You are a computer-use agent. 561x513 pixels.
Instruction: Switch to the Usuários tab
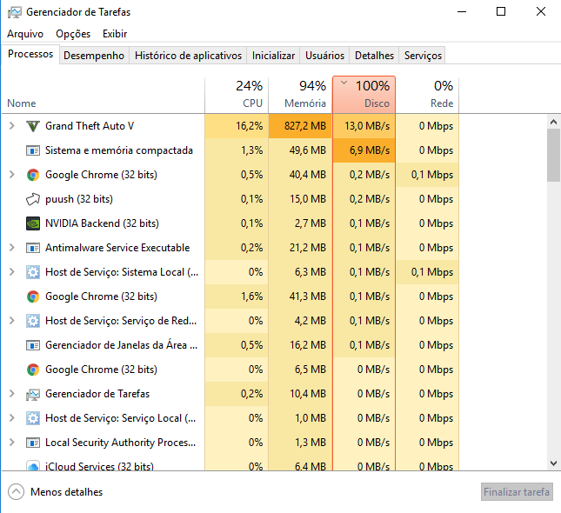coord(324,56)
